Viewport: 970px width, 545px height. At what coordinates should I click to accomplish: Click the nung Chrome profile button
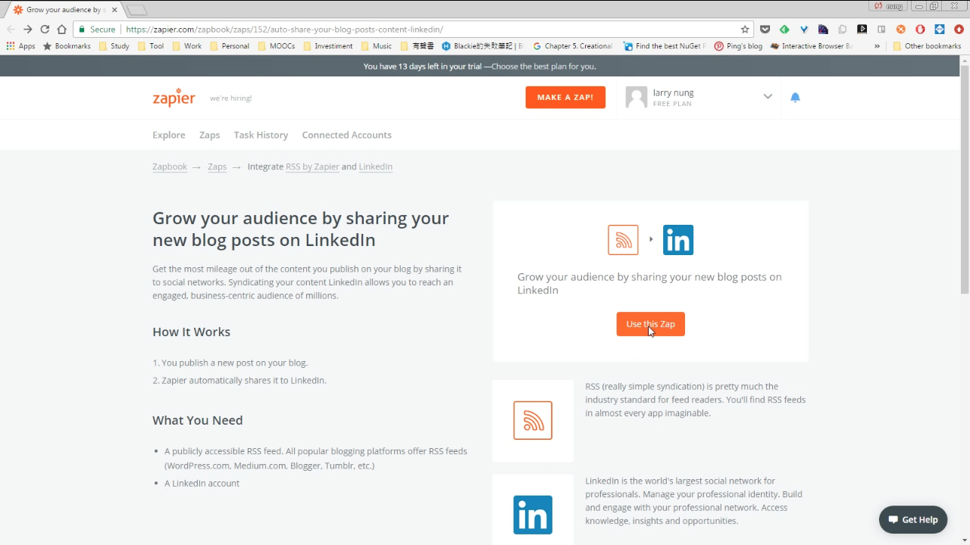coord(889,6)
